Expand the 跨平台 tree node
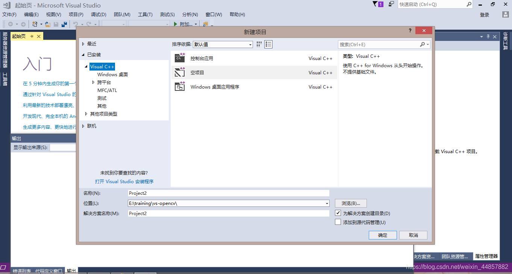 (x=94, y=82)
